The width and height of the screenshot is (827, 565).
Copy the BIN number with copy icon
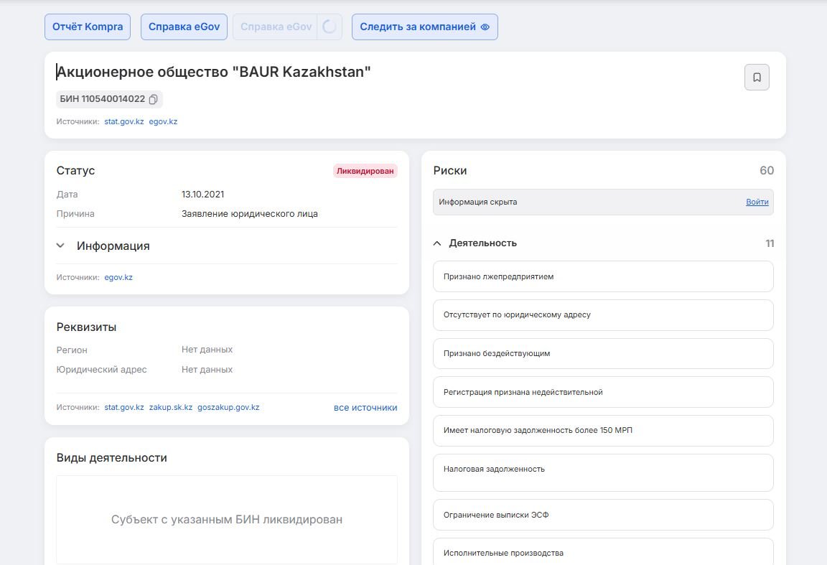coord(154,99)
